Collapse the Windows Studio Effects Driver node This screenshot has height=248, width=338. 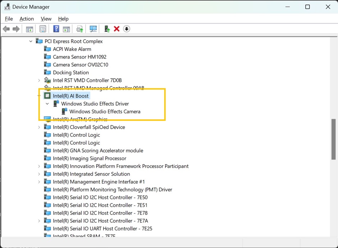pos(47,104)
